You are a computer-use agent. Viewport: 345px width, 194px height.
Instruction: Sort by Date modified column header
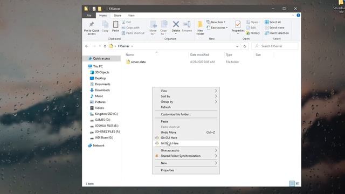tap(199, 55)
